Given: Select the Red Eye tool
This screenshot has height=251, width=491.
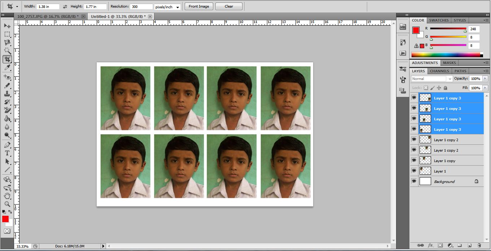Looking at the screenshot, I should pyautogui.click(x=7, y=77).
